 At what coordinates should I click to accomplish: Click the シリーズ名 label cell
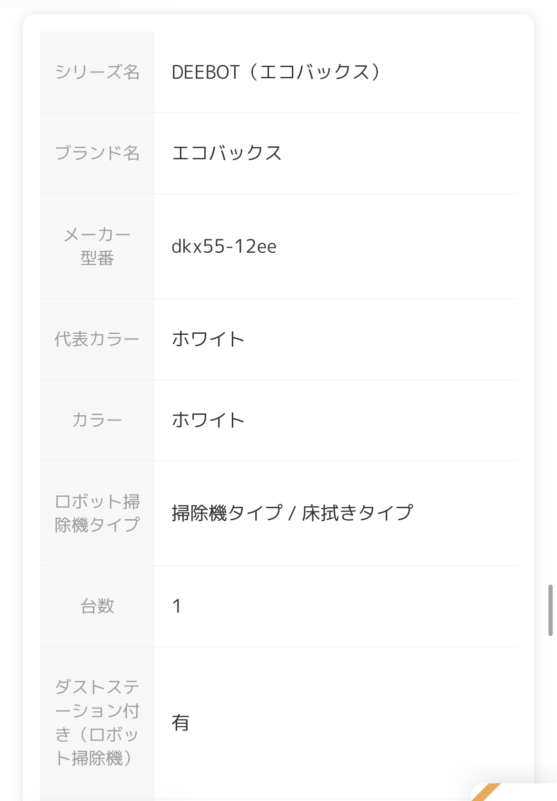(x=97, y=72)
